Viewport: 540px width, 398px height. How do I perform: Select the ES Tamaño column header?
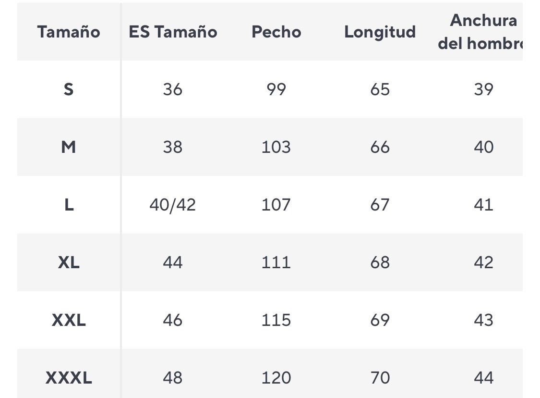point(173,32)
